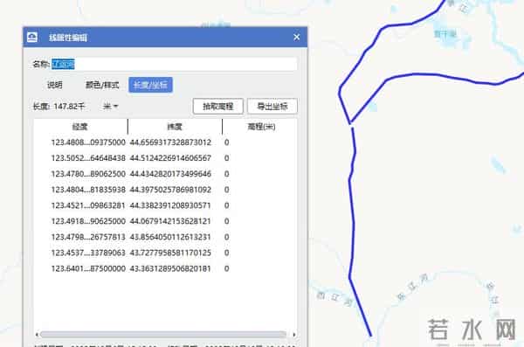Select longitude cell 123.5052...64648438
Image resolution: width=524 pixels, height=347 pixels.
(88, 158)
